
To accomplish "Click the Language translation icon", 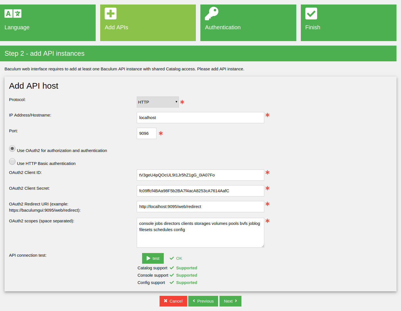I will tap(13, 14).
